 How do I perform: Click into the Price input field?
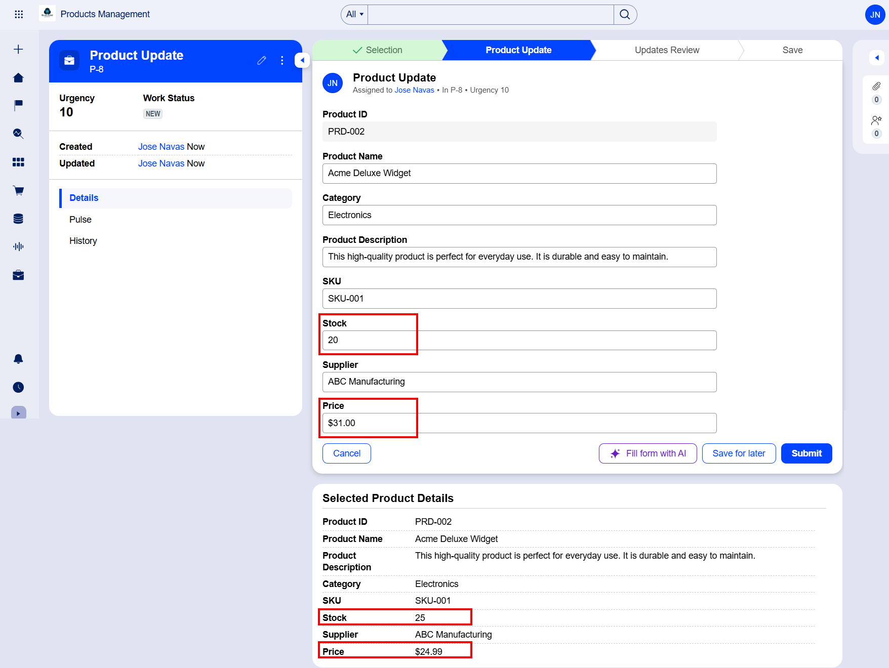point(519,423)
